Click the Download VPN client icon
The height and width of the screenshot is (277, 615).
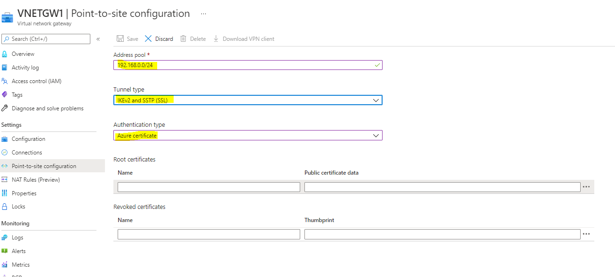coord(216,38)
